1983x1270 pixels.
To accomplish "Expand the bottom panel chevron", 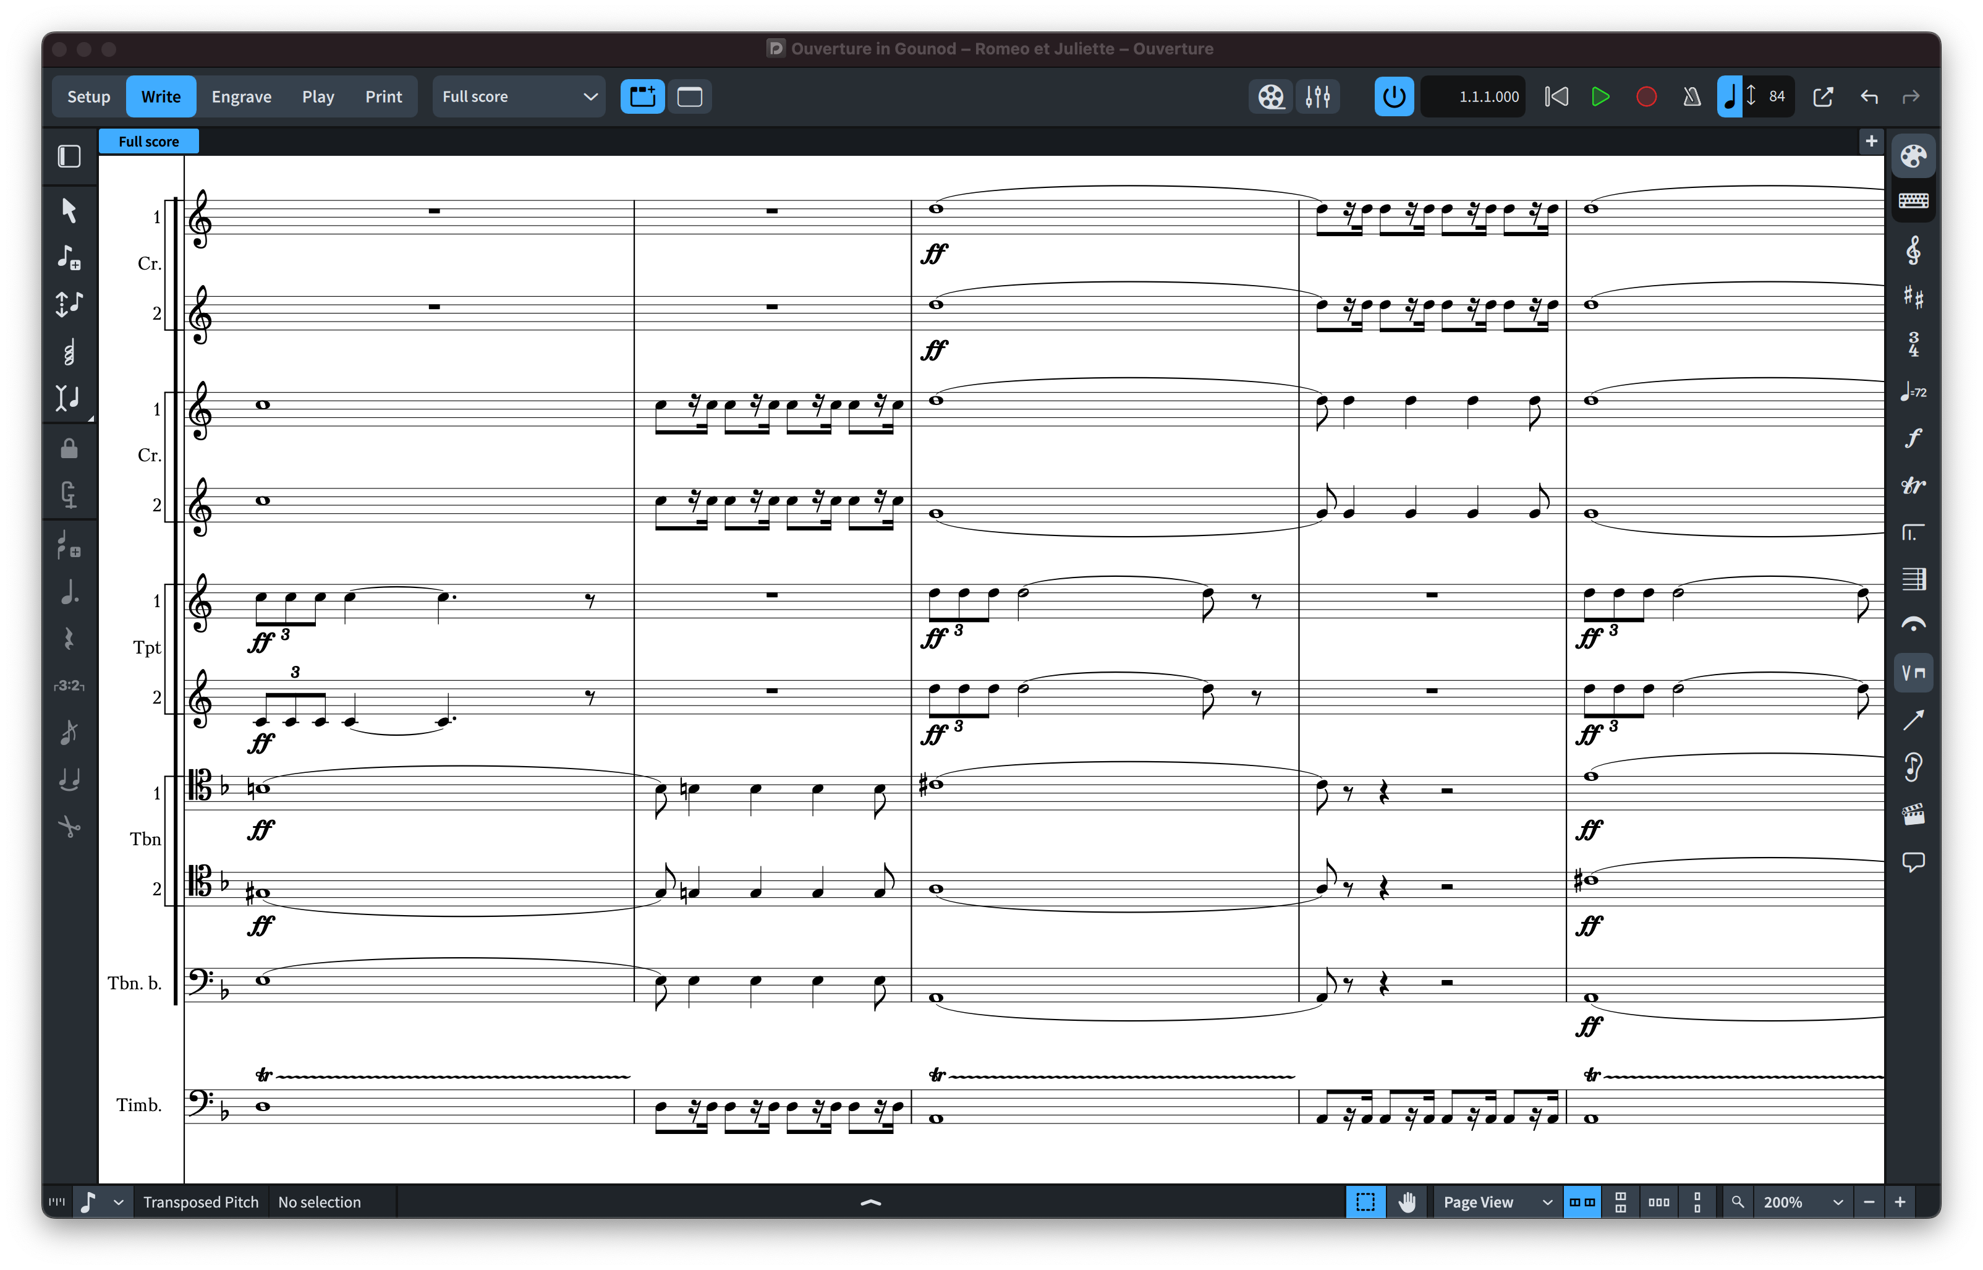I will click(870, 1203).
